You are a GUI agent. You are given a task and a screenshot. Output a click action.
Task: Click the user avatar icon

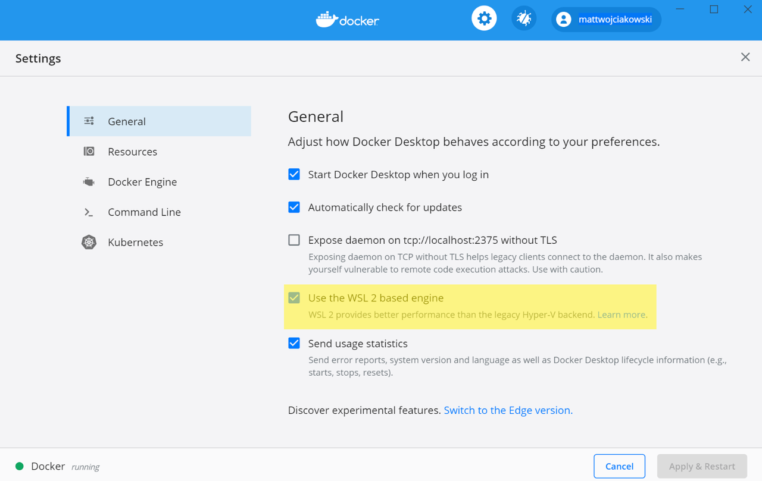pyautogui.click(x=563, y=20)
